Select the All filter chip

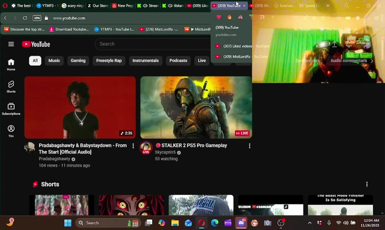(35, 60)
